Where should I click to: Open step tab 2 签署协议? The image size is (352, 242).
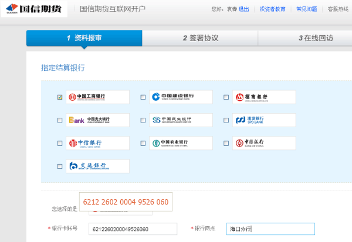200,38
